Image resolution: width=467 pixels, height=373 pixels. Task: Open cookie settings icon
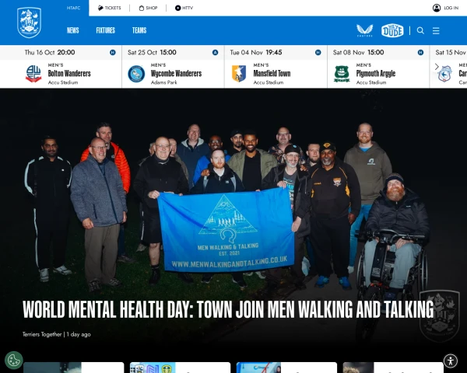pyautogui.click(x=14, y=361)
